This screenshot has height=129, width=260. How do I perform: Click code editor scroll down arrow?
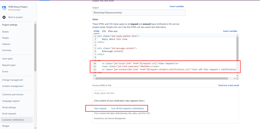(237, 76)
